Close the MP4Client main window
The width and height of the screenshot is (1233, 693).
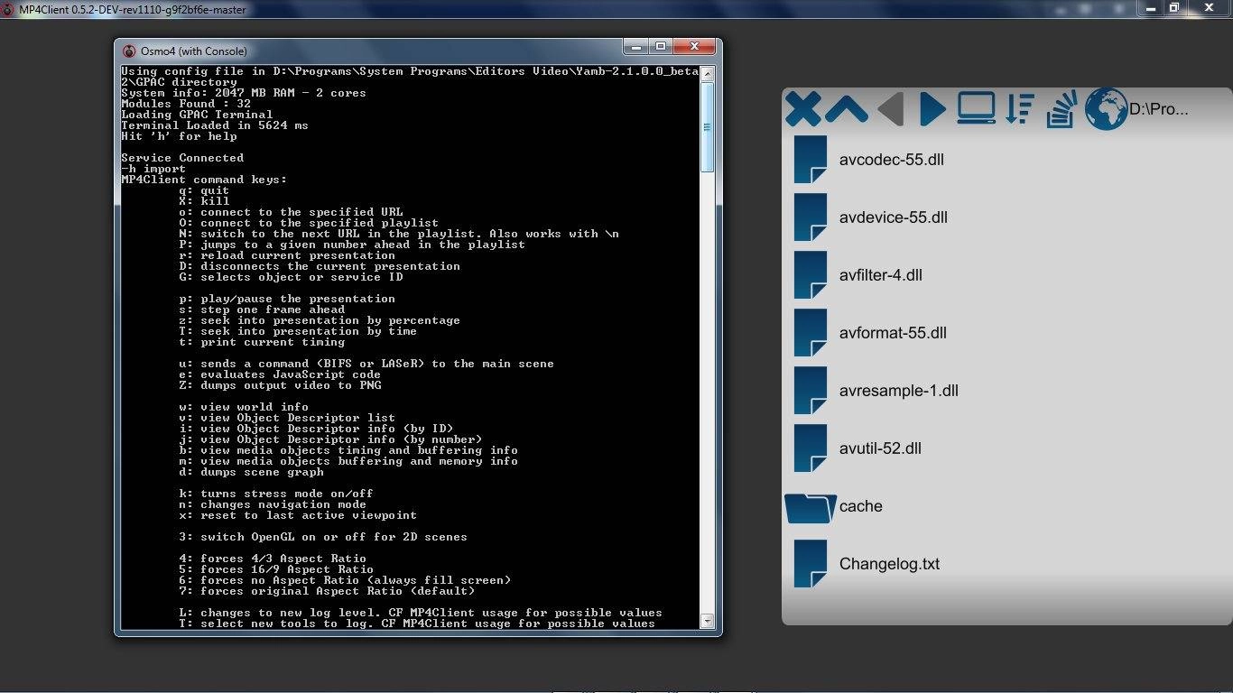1209,8
